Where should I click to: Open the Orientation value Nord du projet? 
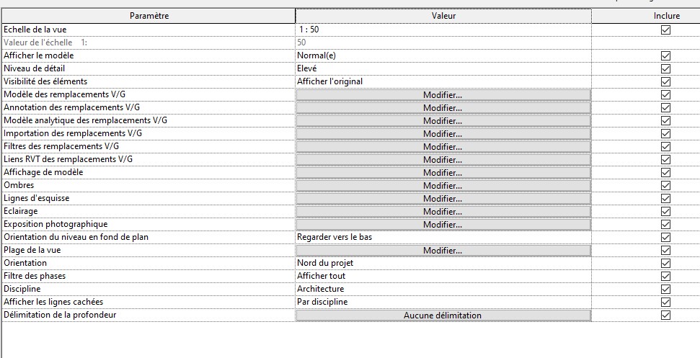click(x=443, y=263)
